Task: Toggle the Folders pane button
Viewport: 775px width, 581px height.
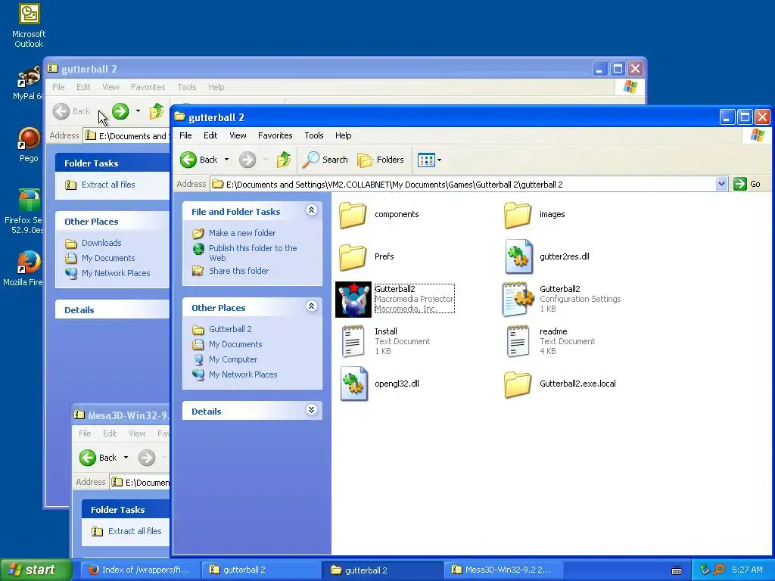Action: (381, 160)
